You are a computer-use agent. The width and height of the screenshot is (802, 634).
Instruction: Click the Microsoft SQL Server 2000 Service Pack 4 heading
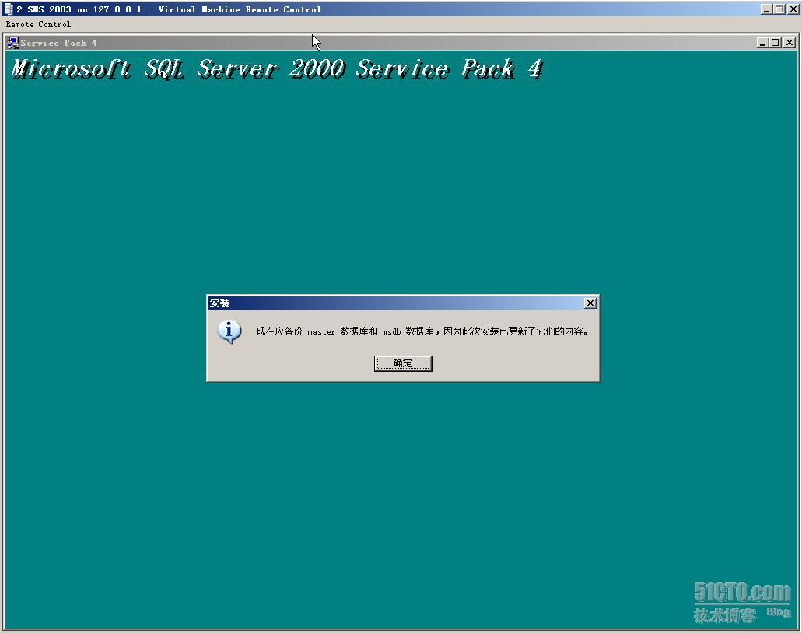pyautogui.click(x=277, y=68)
